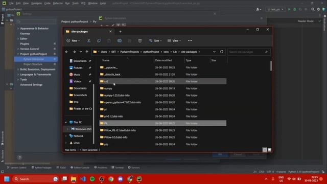Open Windows Start menu

coord(7,179)
